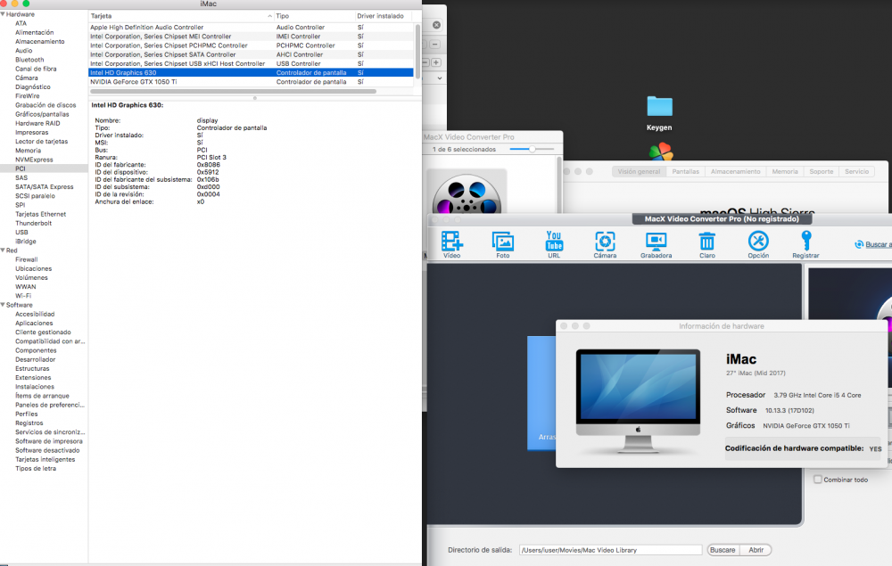Collapse the Hardware tree section
The width and height of the screenshot is (892, 566).
[x=3, y=14]
